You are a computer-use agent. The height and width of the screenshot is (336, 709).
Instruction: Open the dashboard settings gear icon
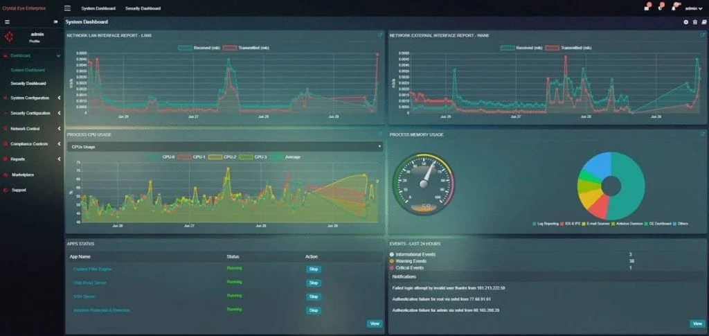point(686,22)
